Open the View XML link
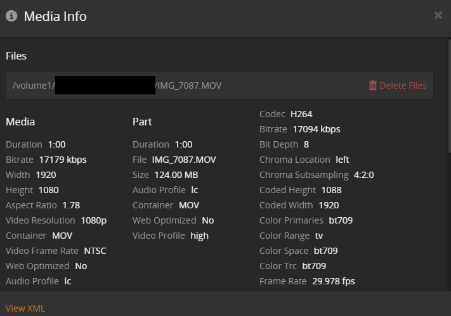The height and width of the screenshot is (316, 451). (x=25, y=308)
